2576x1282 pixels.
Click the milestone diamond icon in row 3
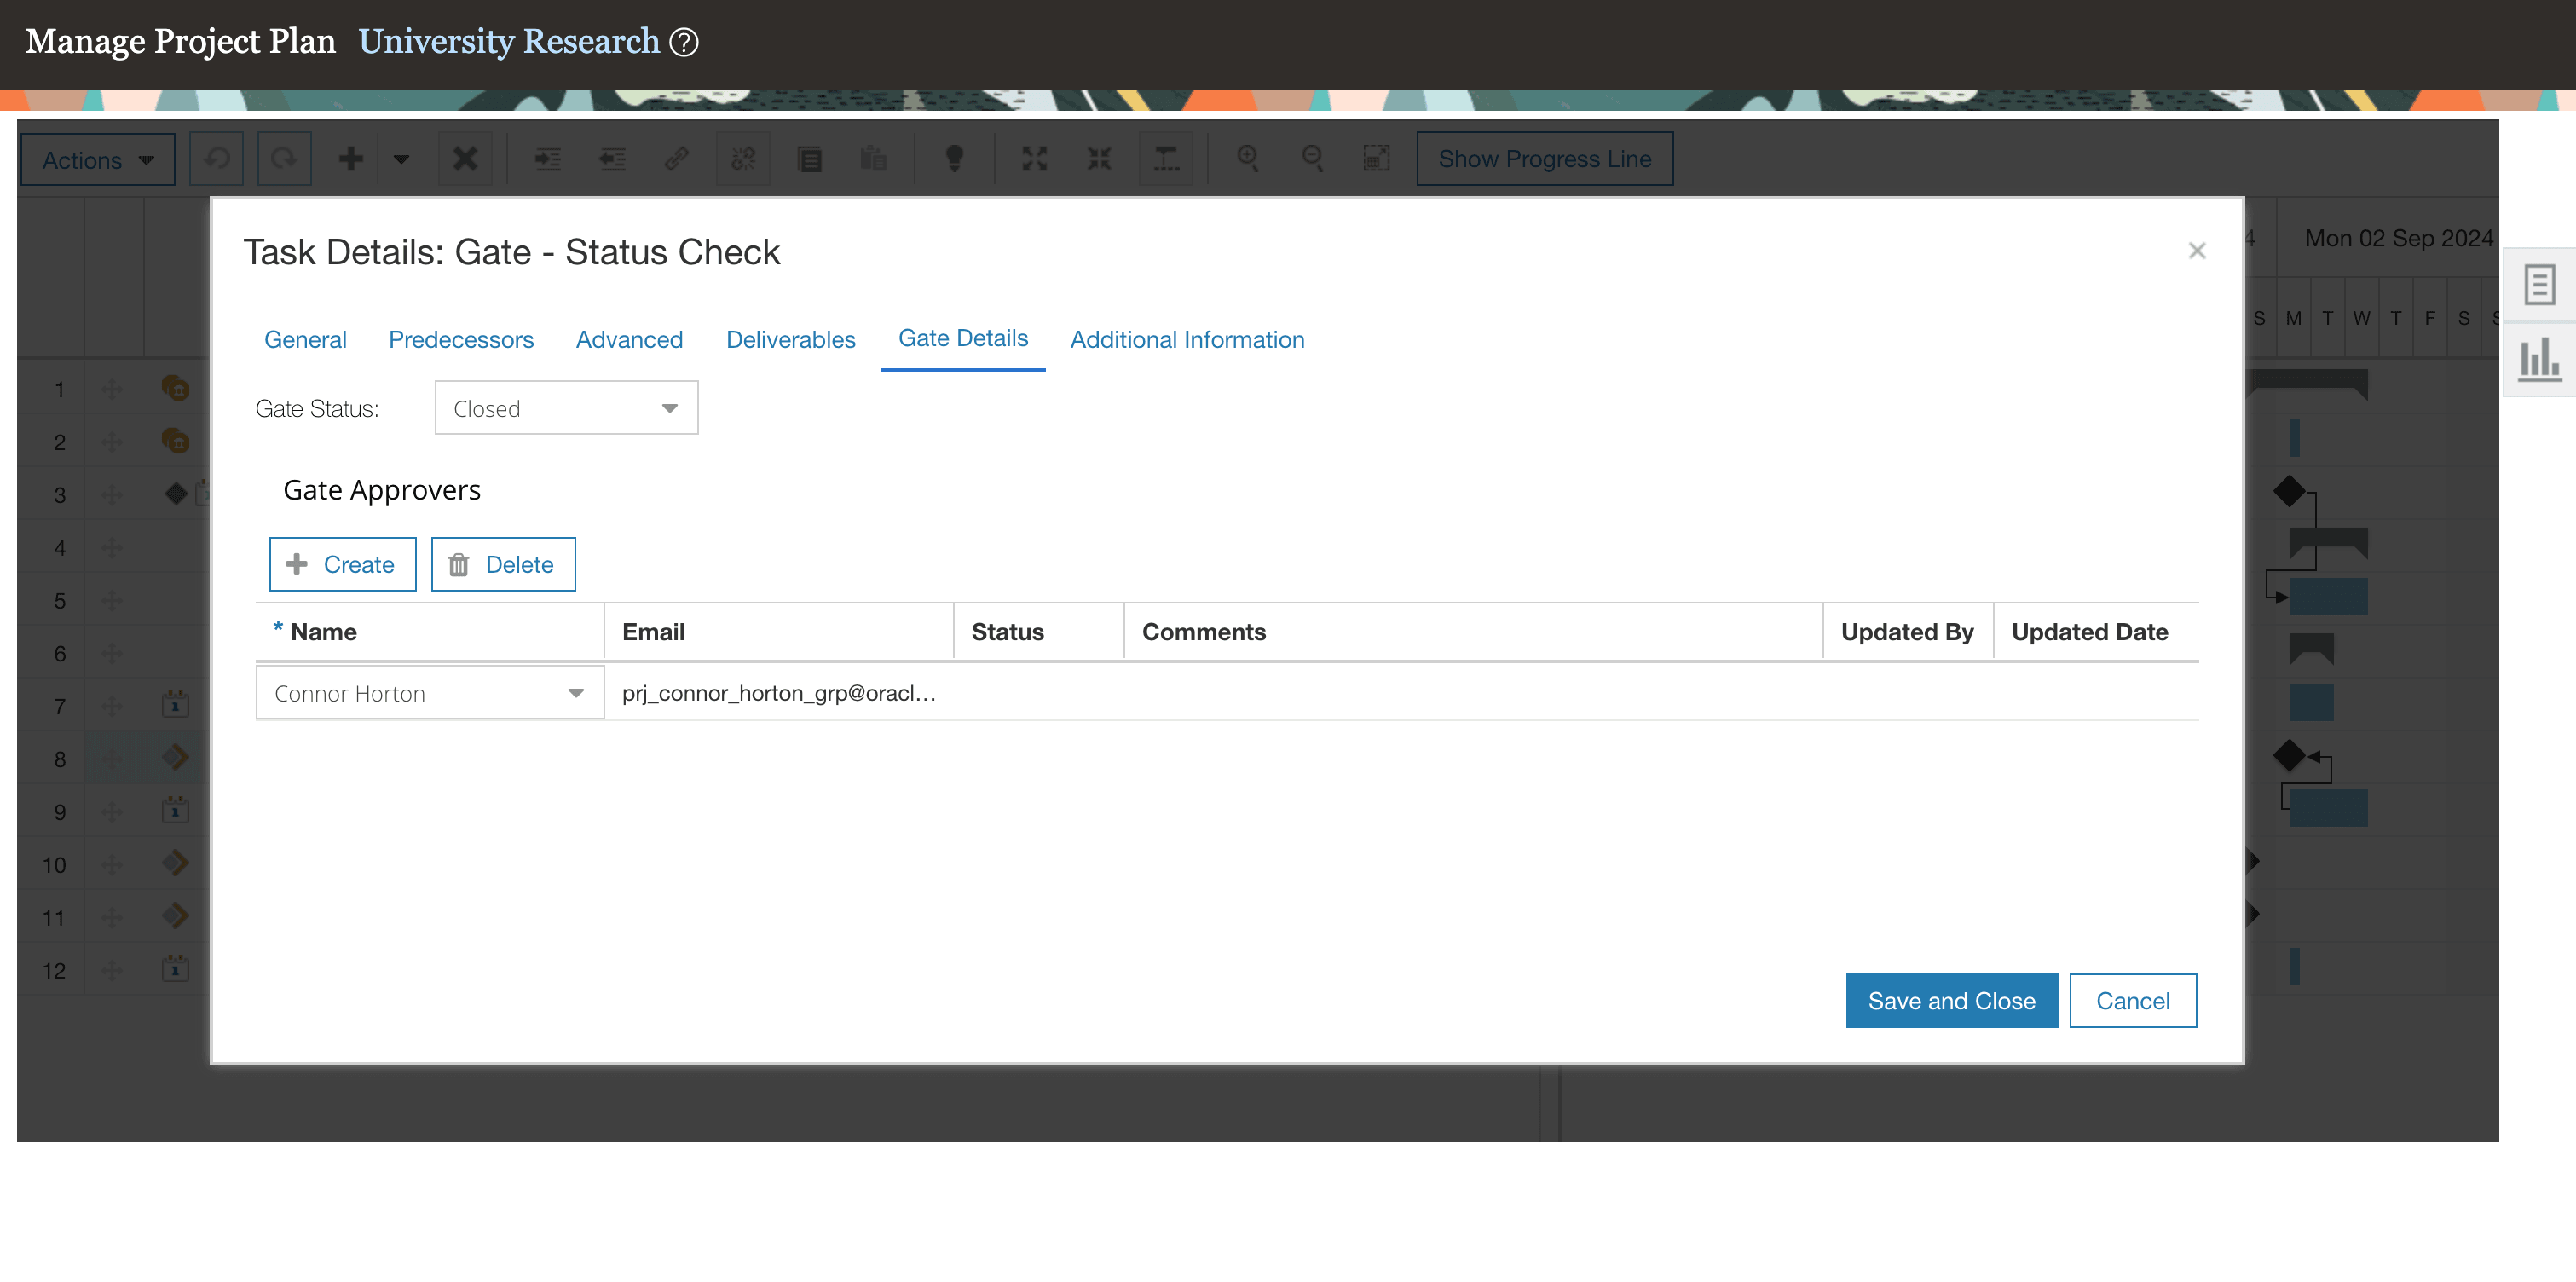click(x=176, y=494)
